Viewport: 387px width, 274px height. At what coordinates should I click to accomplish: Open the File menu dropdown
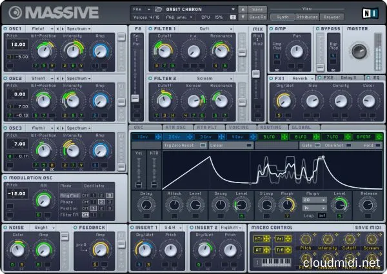pos(141,10)
